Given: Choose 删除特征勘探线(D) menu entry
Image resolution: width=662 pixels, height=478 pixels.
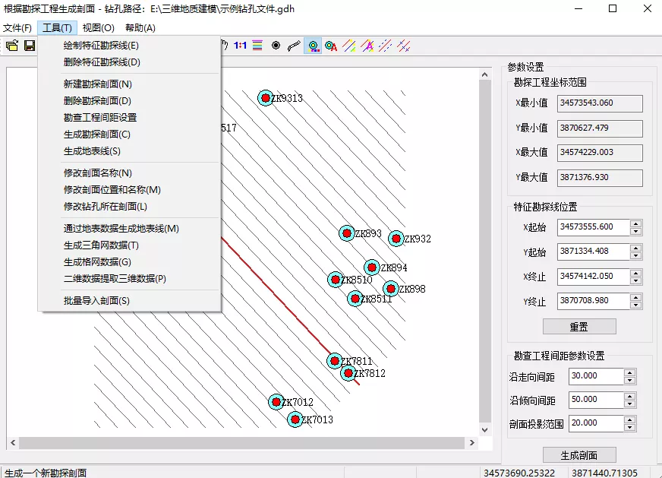Looking at the screenshot, I should click(x=129, y=62).
